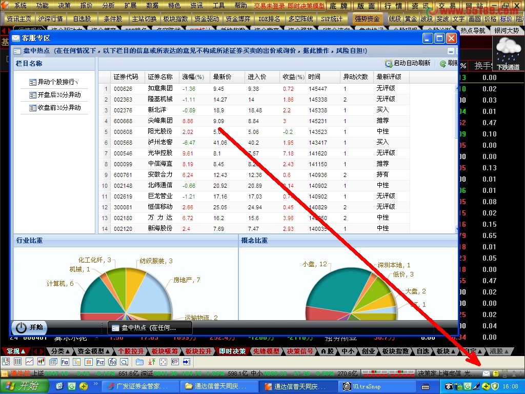
Task: Open the 广发证券金管家 taskbar item
Action: (x=140, y=386)
